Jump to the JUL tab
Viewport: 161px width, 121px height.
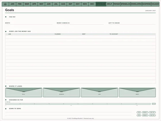56,4
